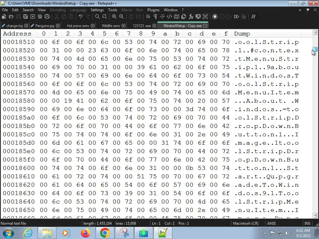The width and height of the screenshot is (319, 239).
Task: Click the New file toolbar icon
Action: [x=4, y=17]
